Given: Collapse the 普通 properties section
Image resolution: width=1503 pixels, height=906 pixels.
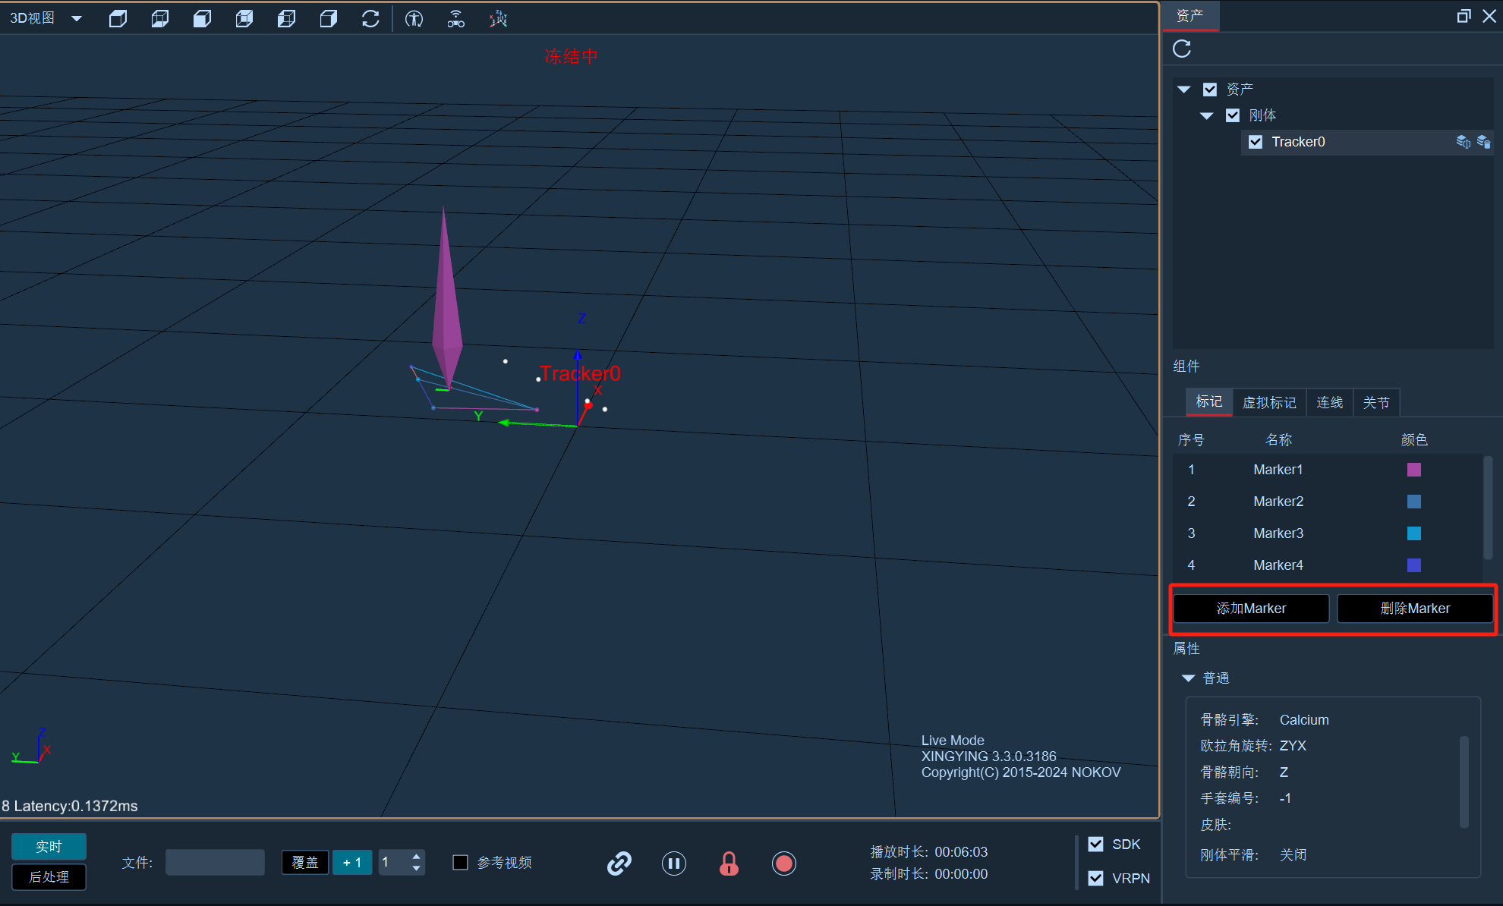Looking at the screenshot, I should tap(1189, 678).
